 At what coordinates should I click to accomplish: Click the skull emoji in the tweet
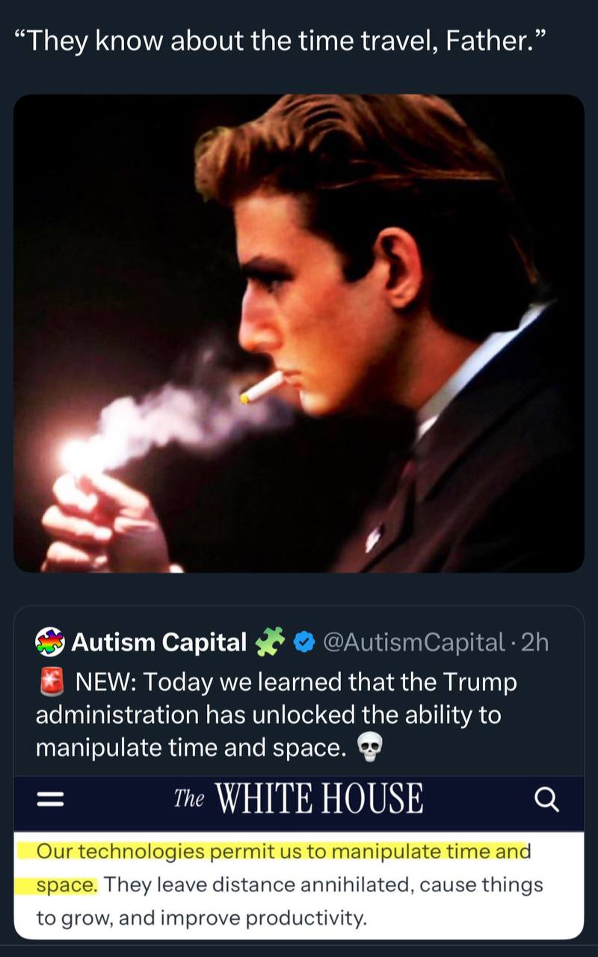(367, 748)
